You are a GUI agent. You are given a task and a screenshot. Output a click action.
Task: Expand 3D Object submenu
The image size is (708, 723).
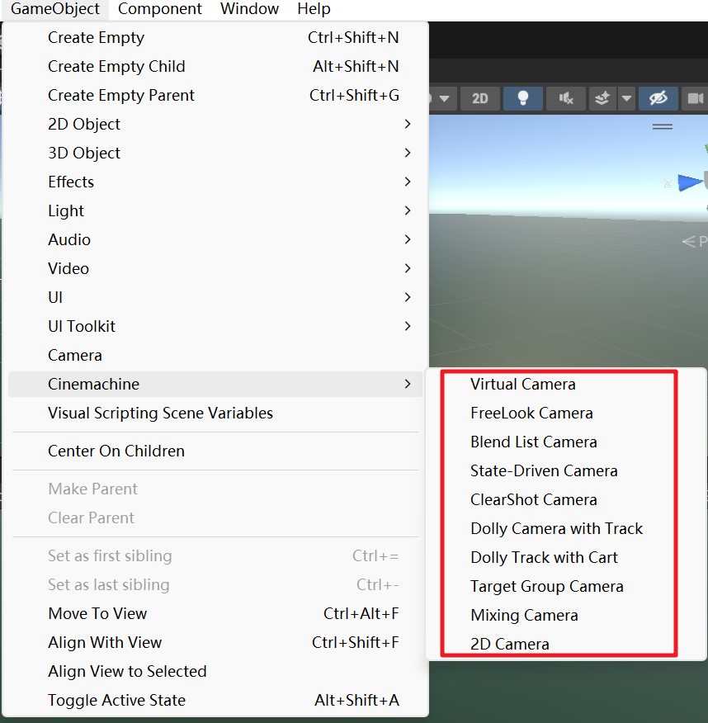pyautogui.click(x=215, y=153)
